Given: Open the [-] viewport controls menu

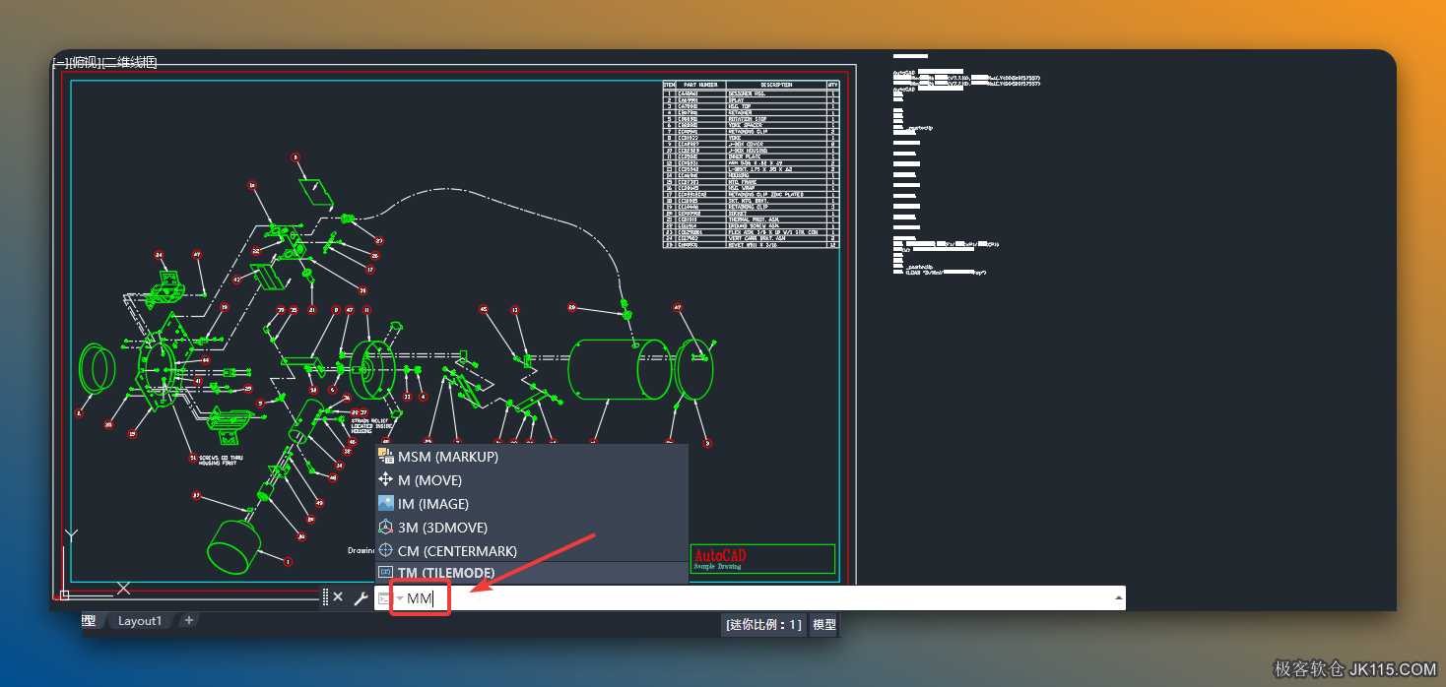Looking at the screenshot, I should (x=59, y=63).
